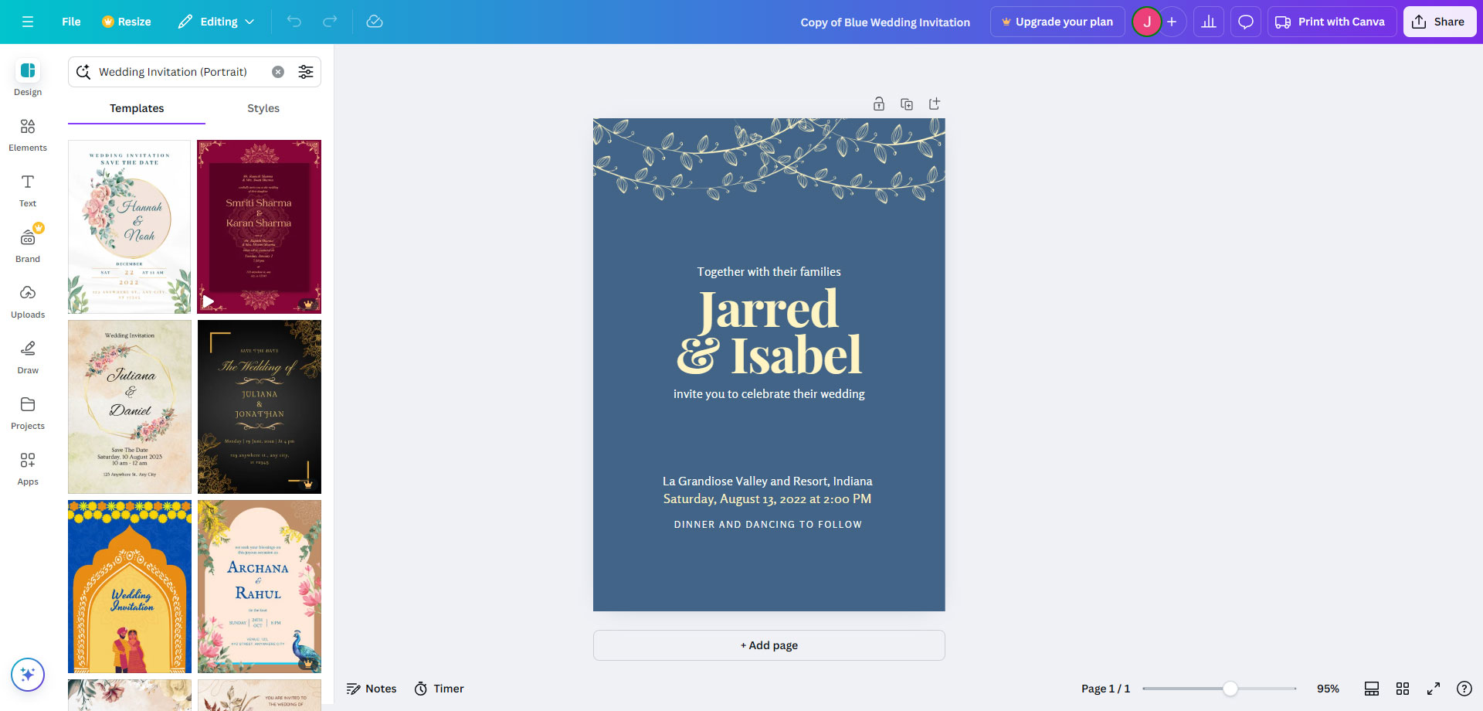Open the Share menu
1483x711 pixels.
1439,22
